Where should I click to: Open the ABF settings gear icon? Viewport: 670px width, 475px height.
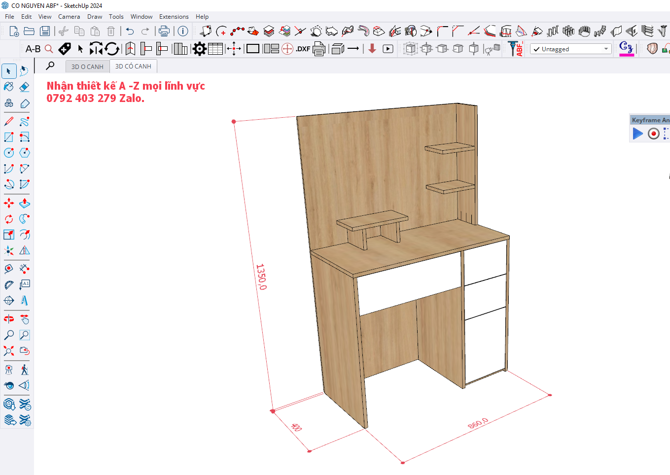click(x=199, y=49)
